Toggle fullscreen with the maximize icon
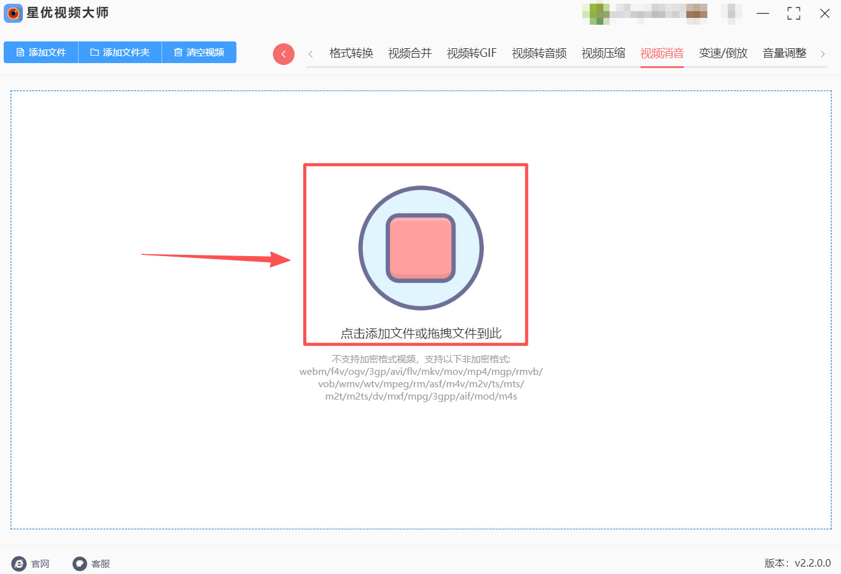The width and height of the screenshot is (841, 574). [x=794, y=14]
